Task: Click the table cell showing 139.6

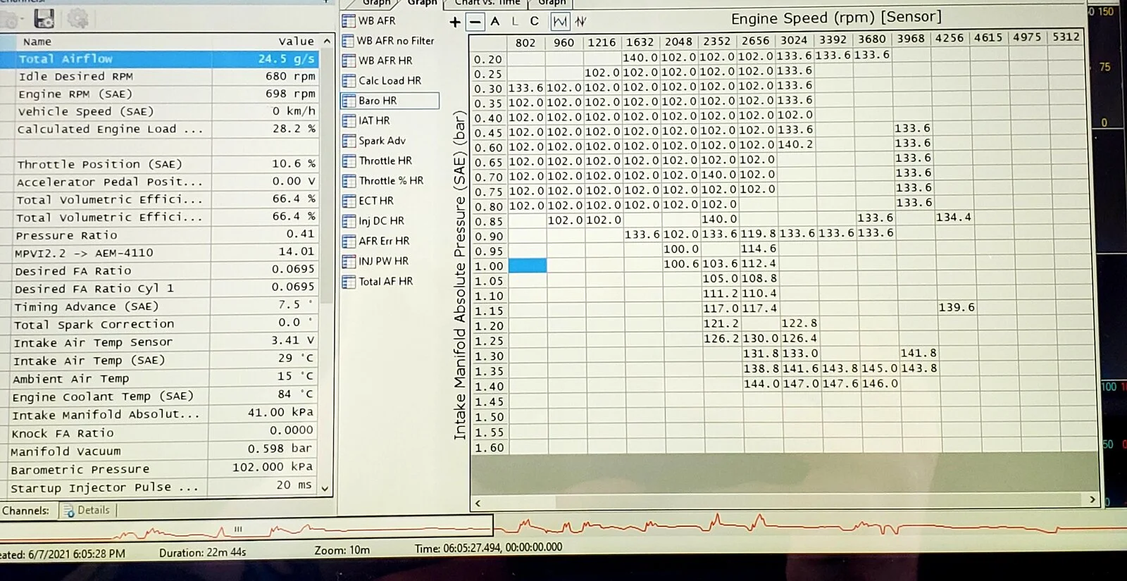Action: [957, 308]
